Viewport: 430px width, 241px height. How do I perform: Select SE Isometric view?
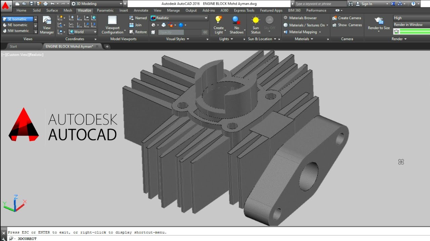pyautogui.click(x=17, y=19)
